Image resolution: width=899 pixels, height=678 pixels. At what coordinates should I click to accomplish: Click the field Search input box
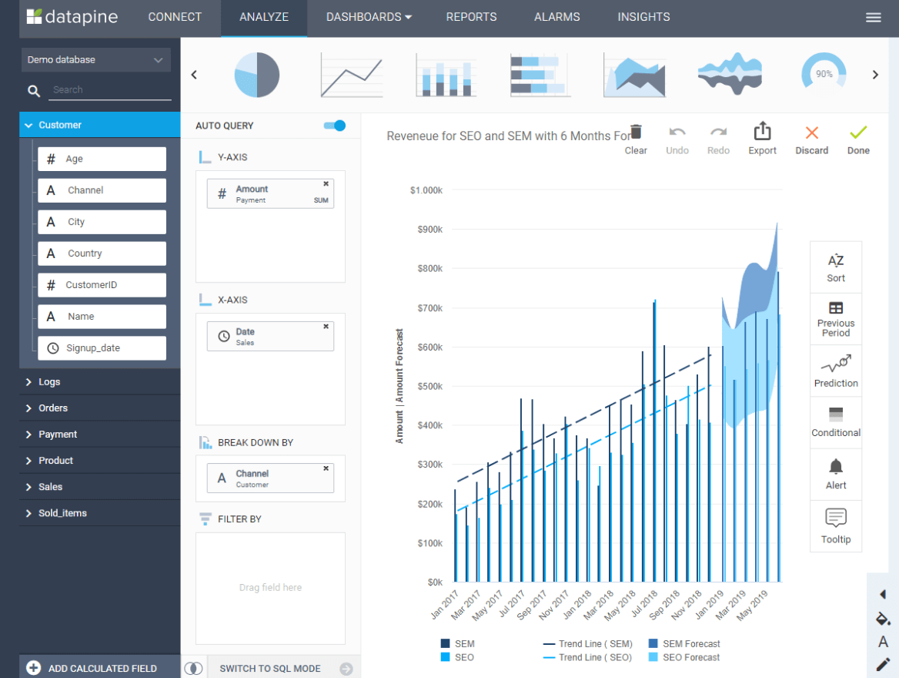(110, 90)
